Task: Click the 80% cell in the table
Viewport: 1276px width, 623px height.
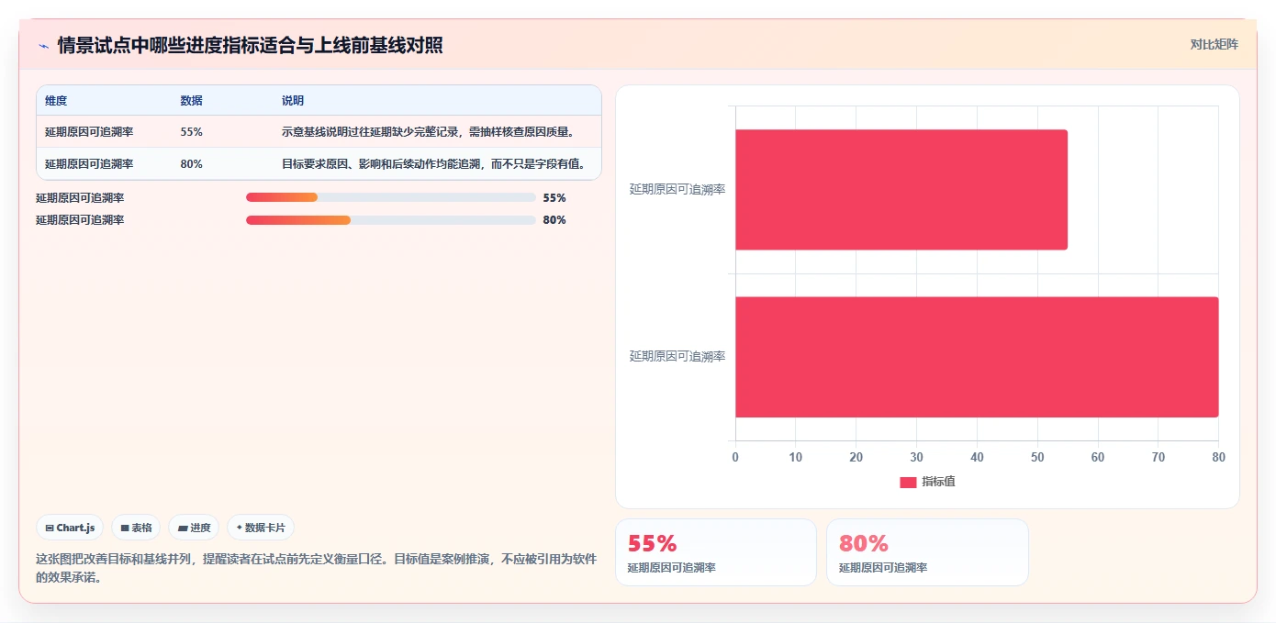Action: point(192,164)
